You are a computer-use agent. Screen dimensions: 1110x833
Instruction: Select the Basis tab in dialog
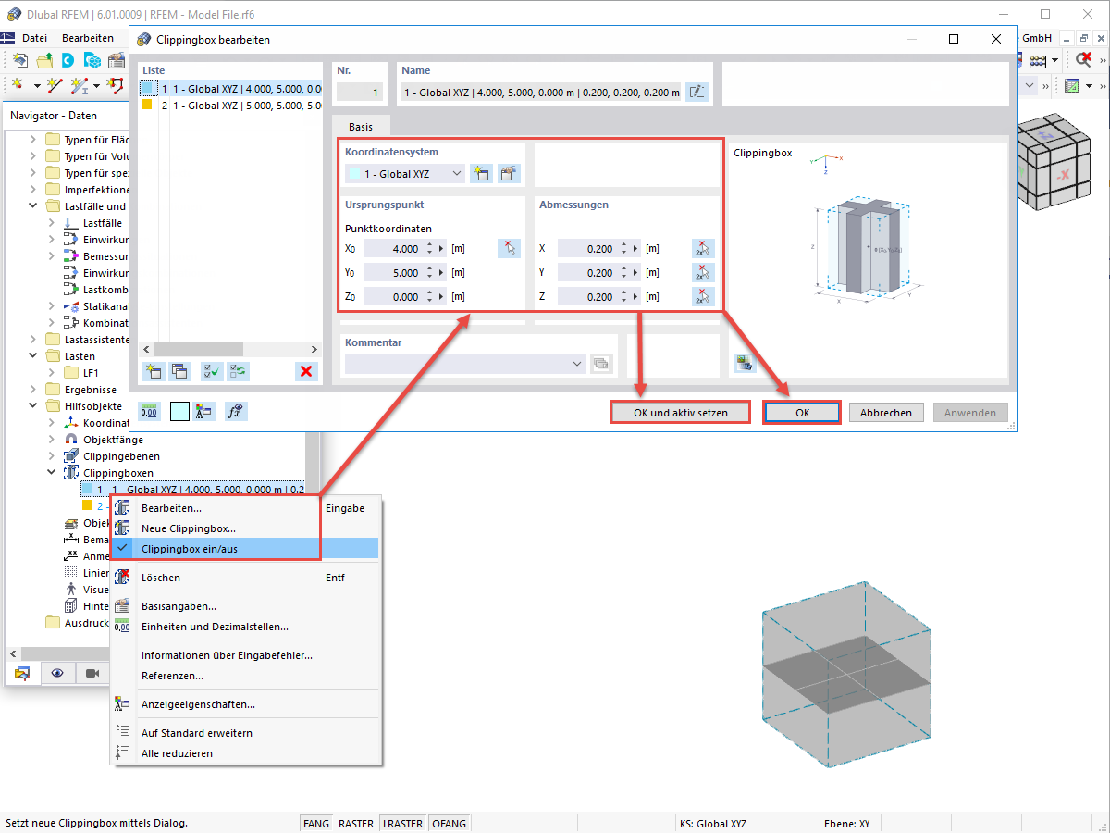coord(361,127)
